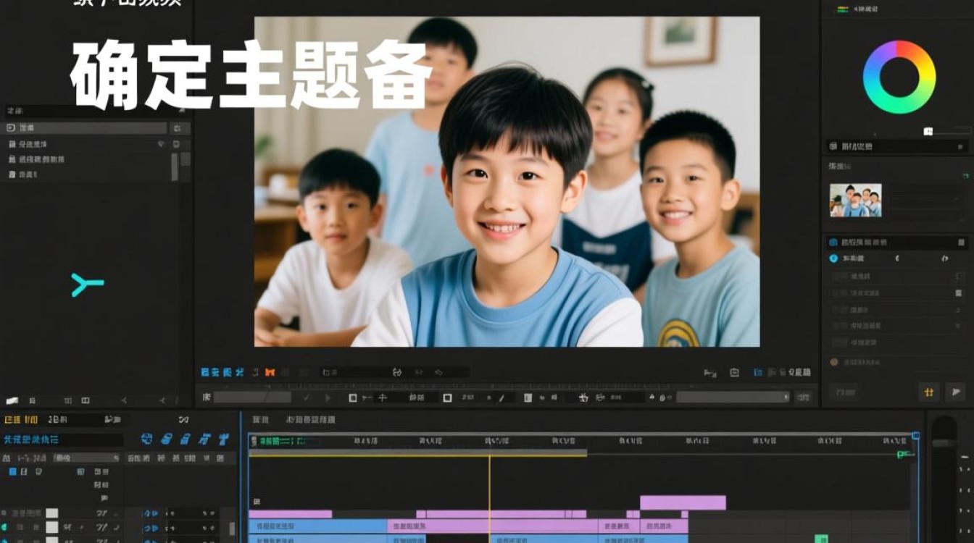Select the small green clip at the bottom right of the timeline
Screen dimensions: 974x543
[821, 539]
